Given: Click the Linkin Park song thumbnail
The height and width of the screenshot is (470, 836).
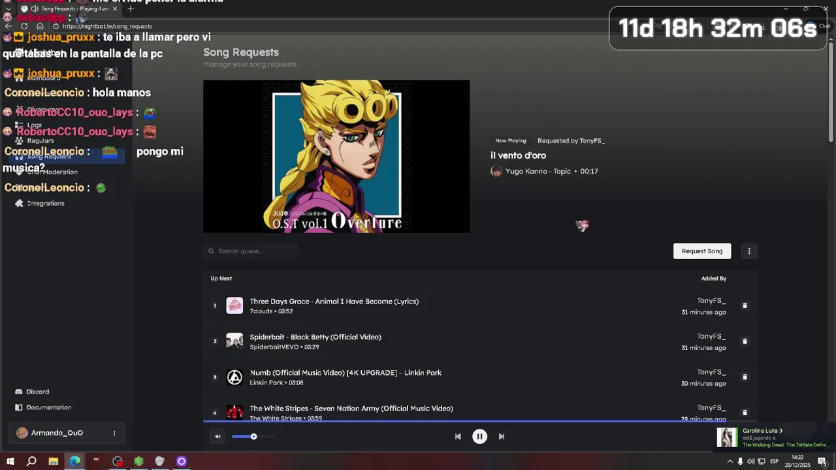Looking at the screenshot, I should tap(234, 377).
